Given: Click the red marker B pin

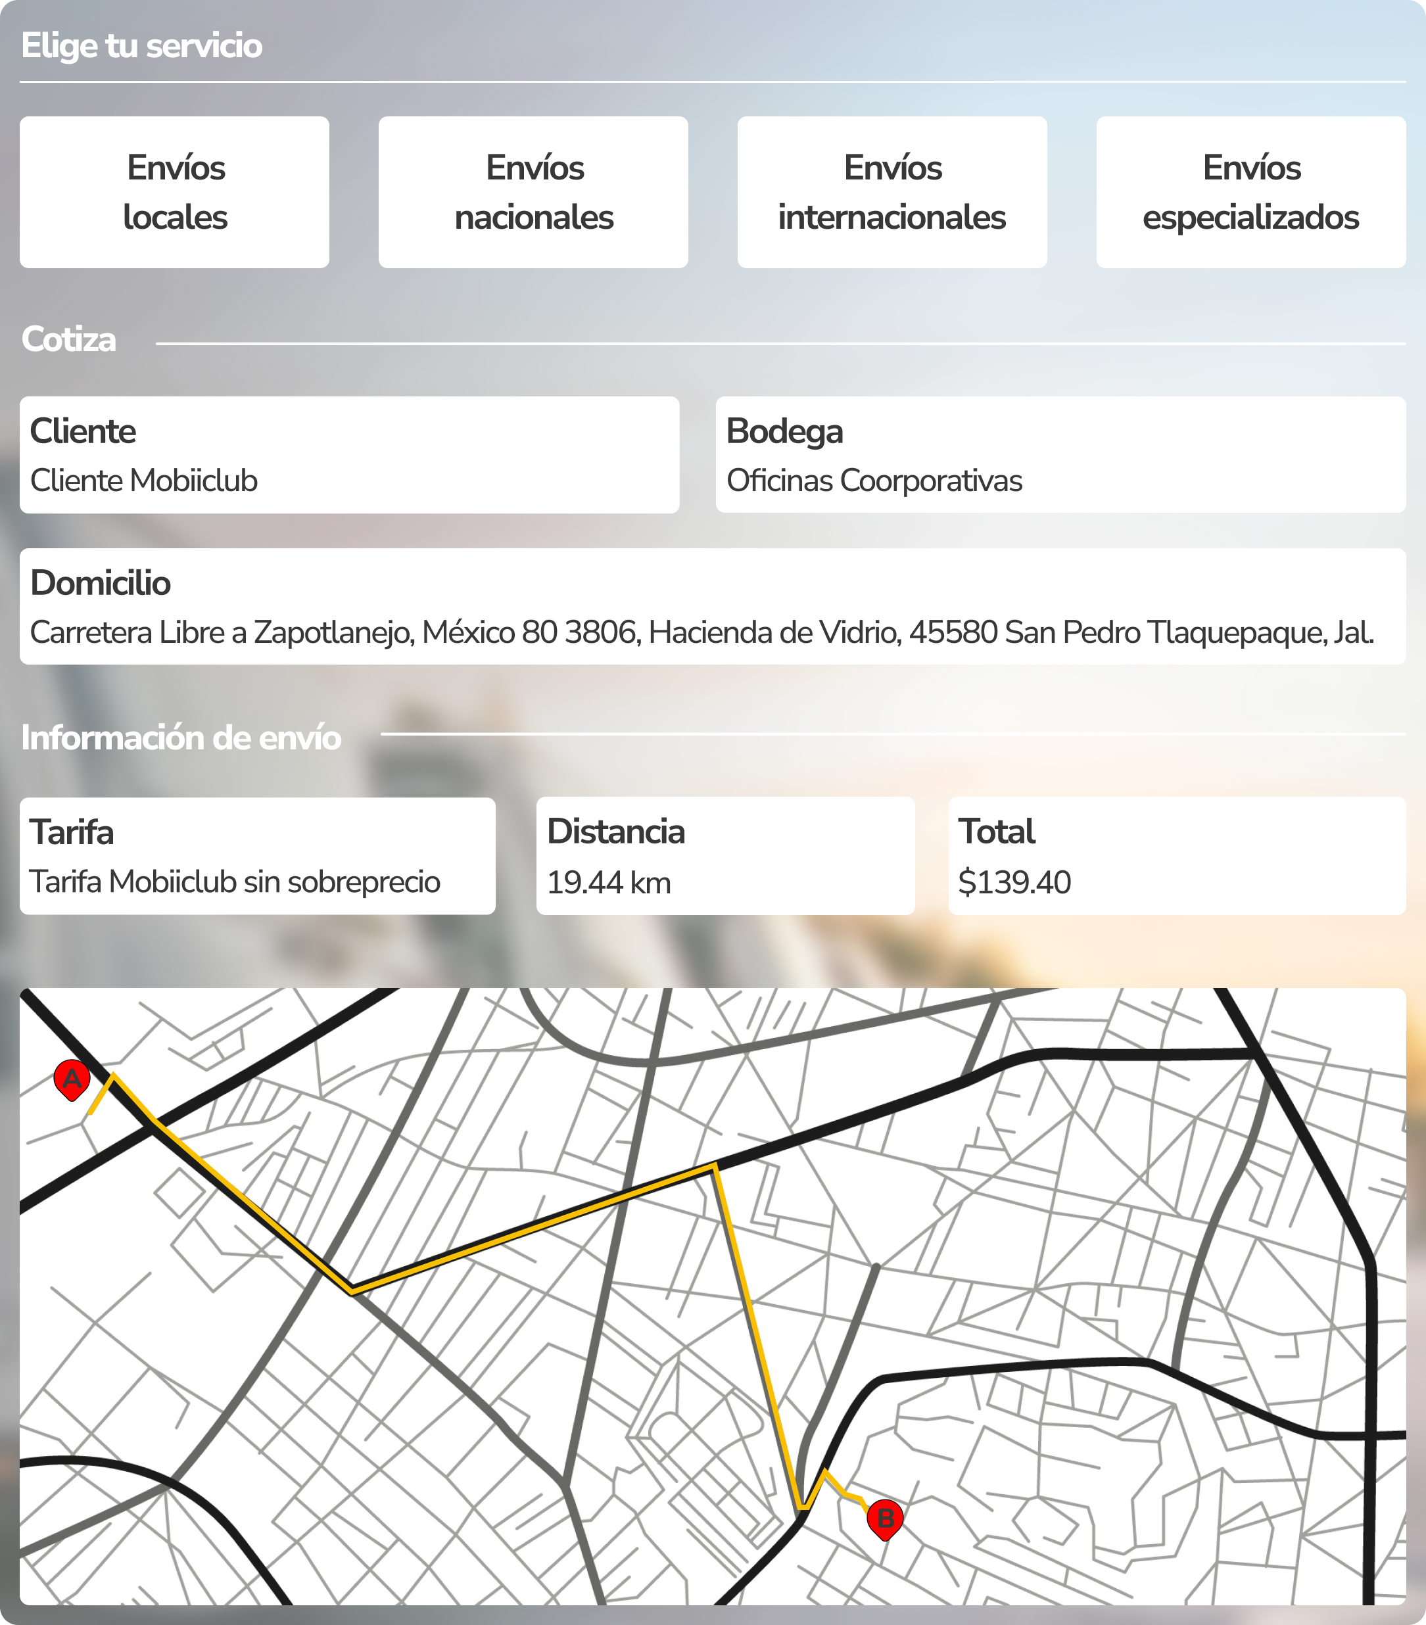Looking at the screenshot, I should [x=884, y=1518].
